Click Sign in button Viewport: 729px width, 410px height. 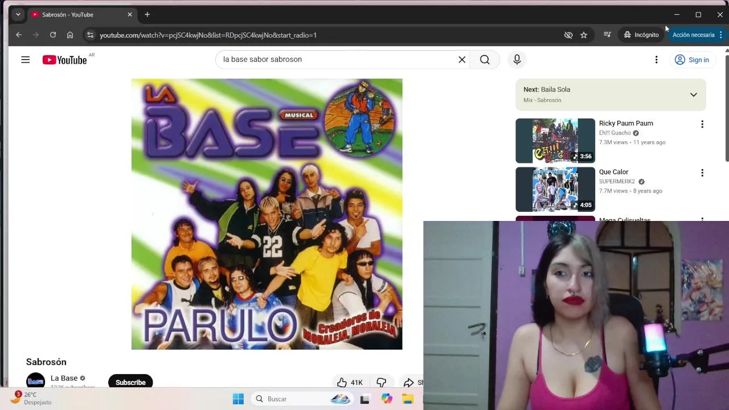pyautogui.click(x=692, y=60)
